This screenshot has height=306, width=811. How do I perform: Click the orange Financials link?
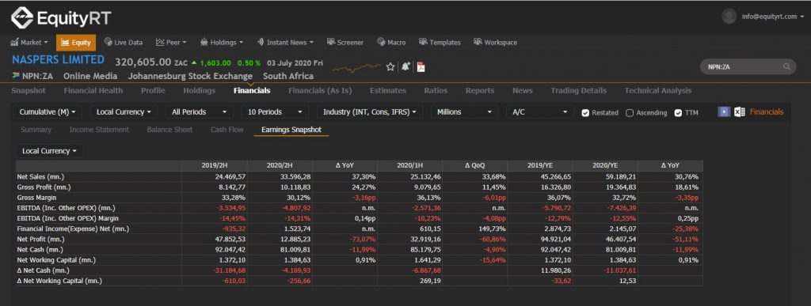tap(767, 112)
